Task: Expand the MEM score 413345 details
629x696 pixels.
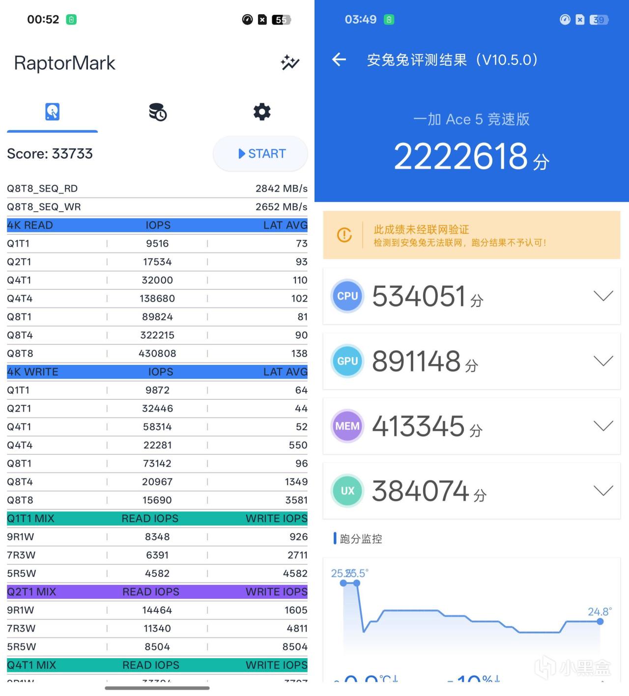Action: [603, 426]
